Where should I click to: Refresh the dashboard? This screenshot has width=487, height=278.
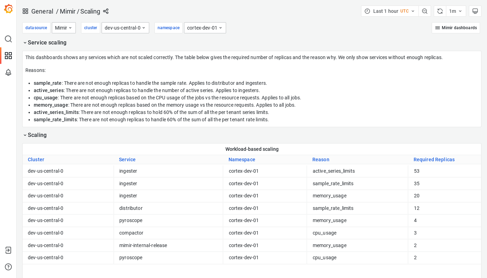(440, 11)
